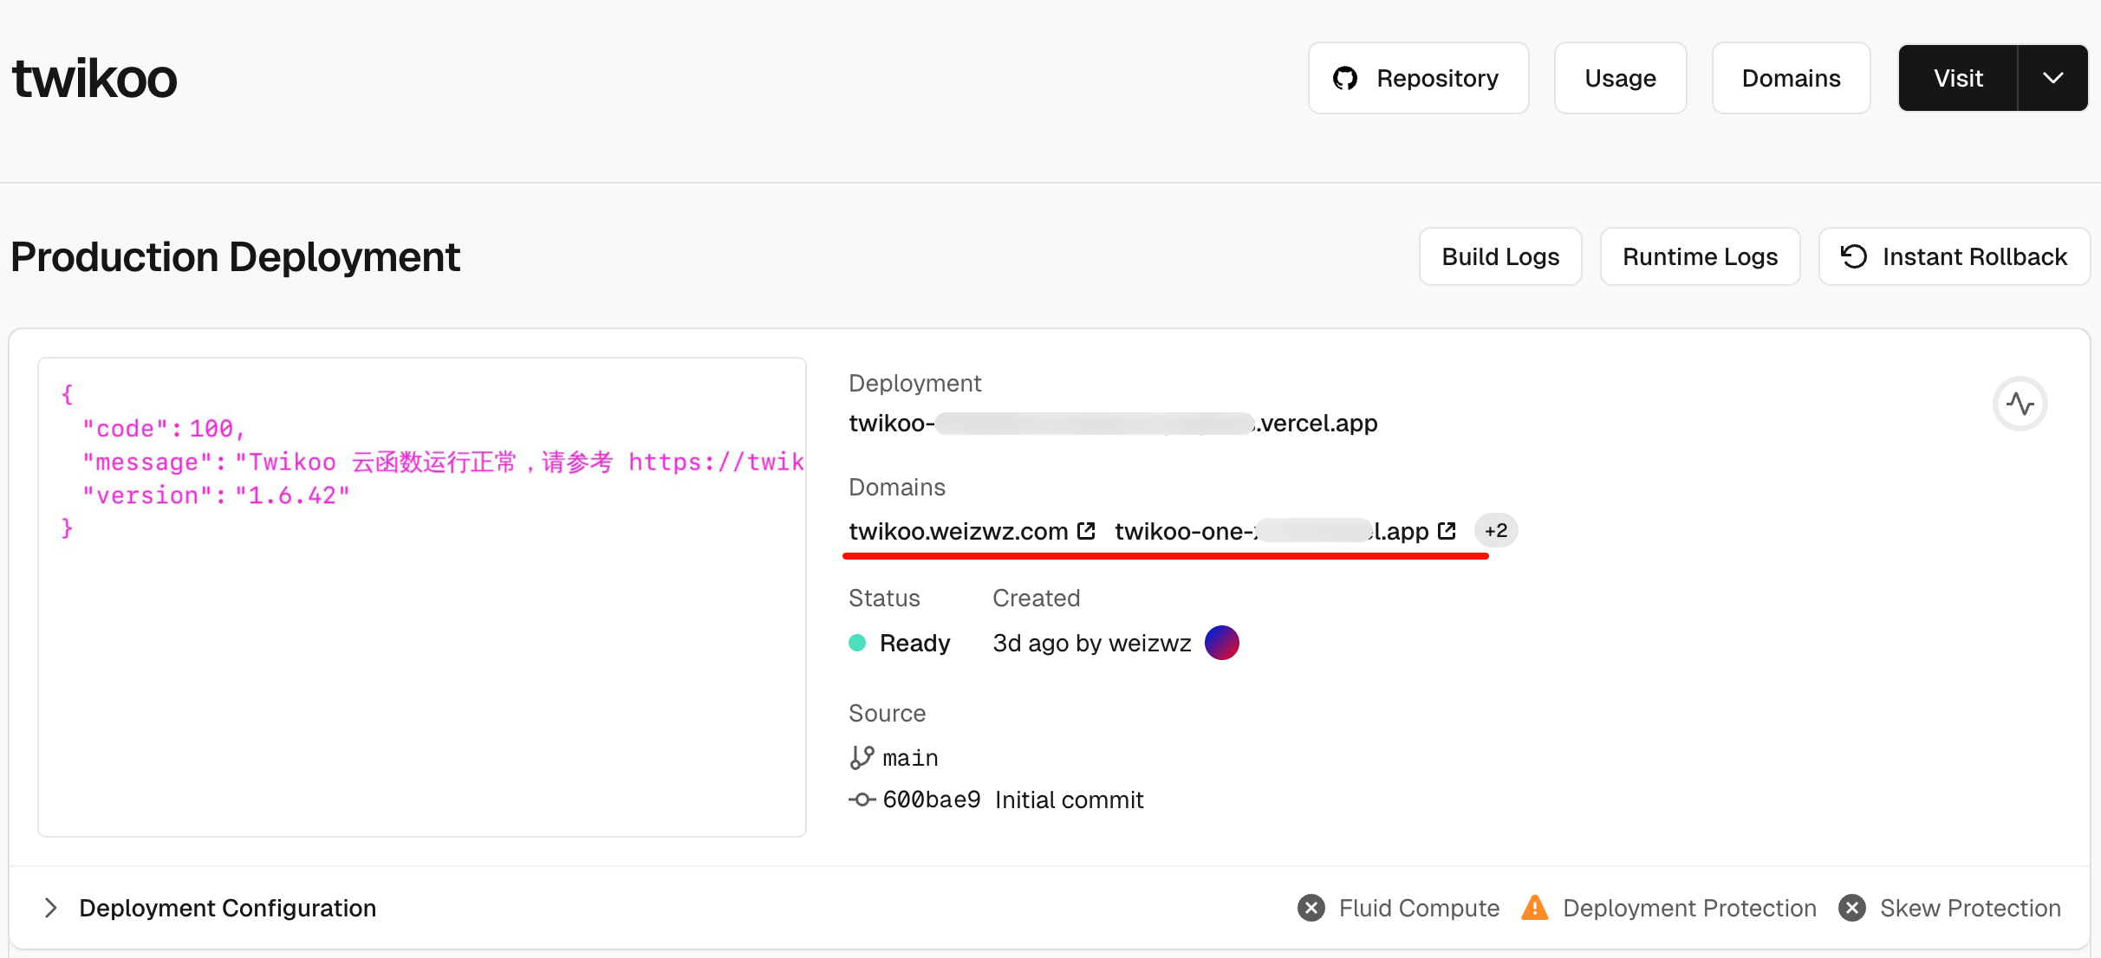This screenshot has height=958, width=2101.
Task: Expand the Deployment Configuration section
Action: click(51, 908)
